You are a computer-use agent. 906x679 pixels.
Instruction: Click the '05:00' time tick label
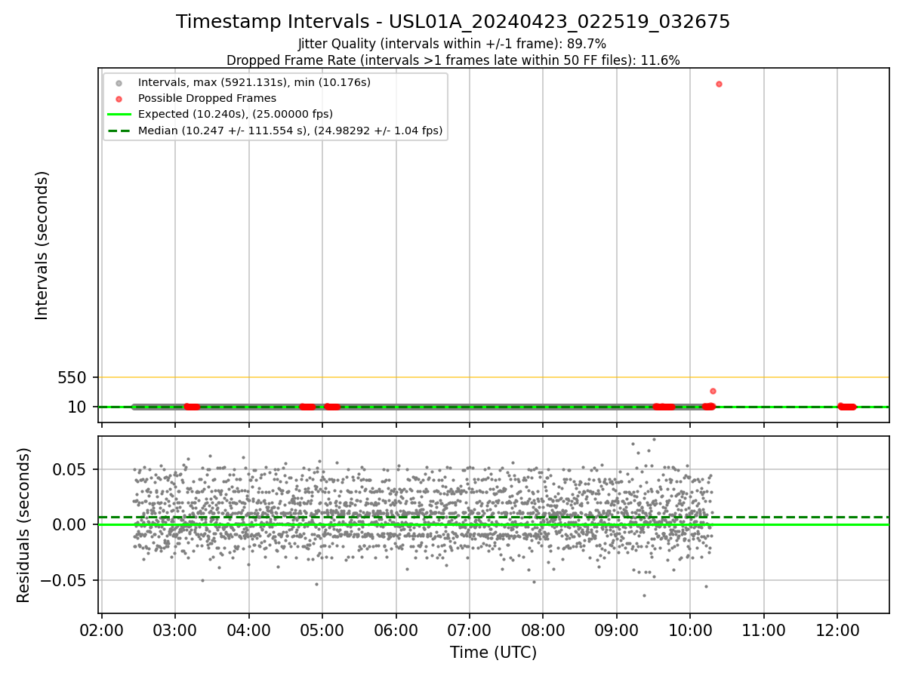tap(322, 629)
